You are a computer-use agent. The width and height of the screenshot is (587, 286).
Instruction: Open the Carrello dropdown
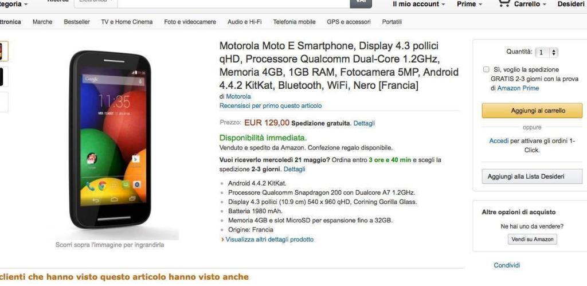click(530, 4)
